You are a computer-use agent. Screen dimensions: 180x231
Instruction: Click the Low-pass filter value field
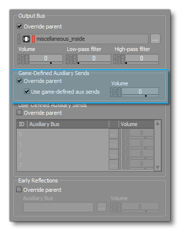94,58
